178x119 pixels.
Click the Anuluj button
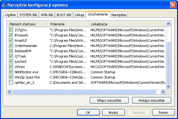click(113, 113)
